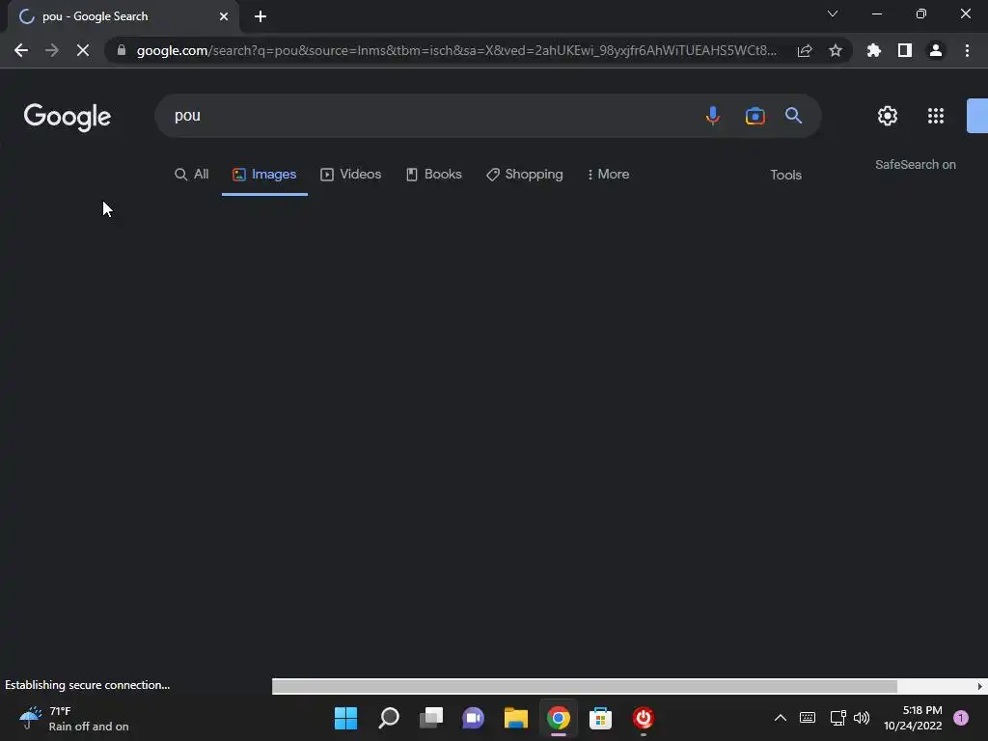
Task: Search by image with Google Lens icon
Action: coord(755,116)
